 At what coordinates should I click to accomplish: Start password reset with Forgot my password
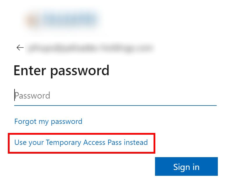48,121
